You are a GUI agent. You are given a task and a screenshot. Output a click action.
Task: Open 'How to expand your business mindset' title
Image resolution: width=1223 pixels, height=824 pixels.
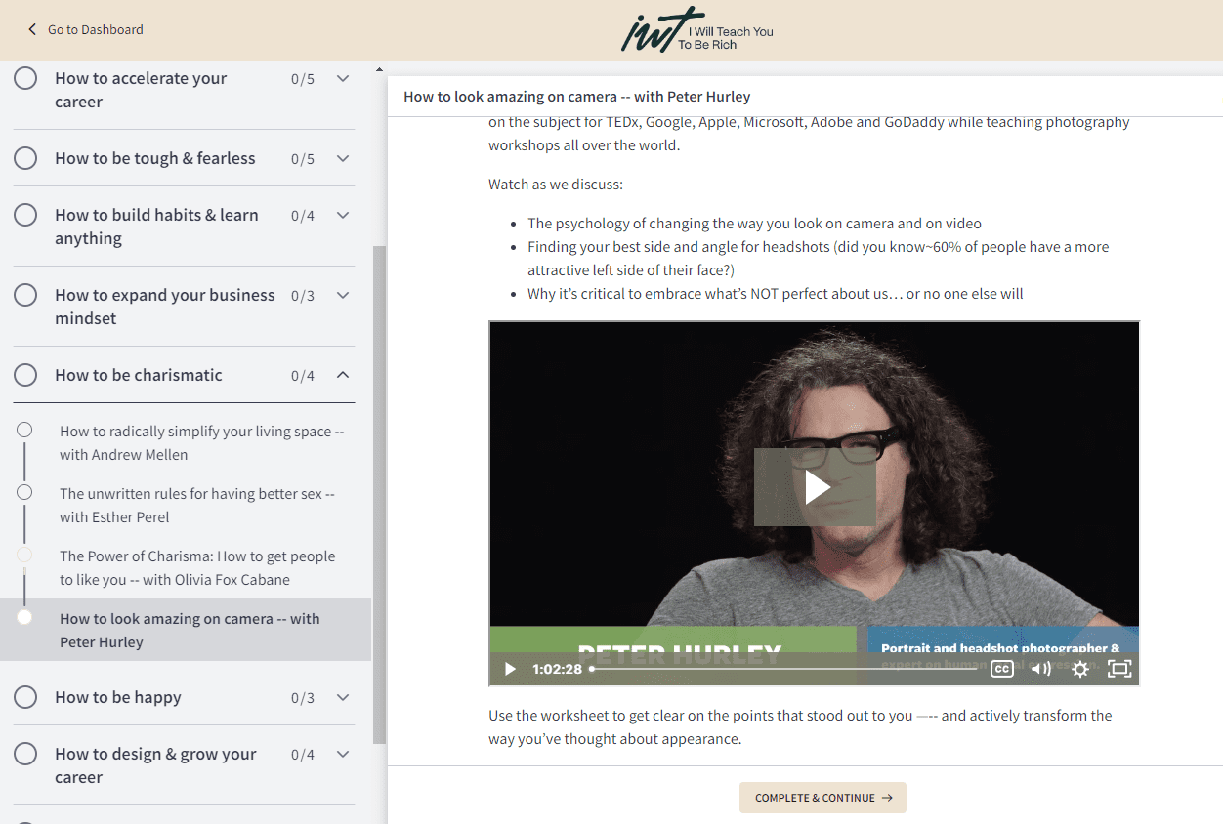click(x=164, y=307)
